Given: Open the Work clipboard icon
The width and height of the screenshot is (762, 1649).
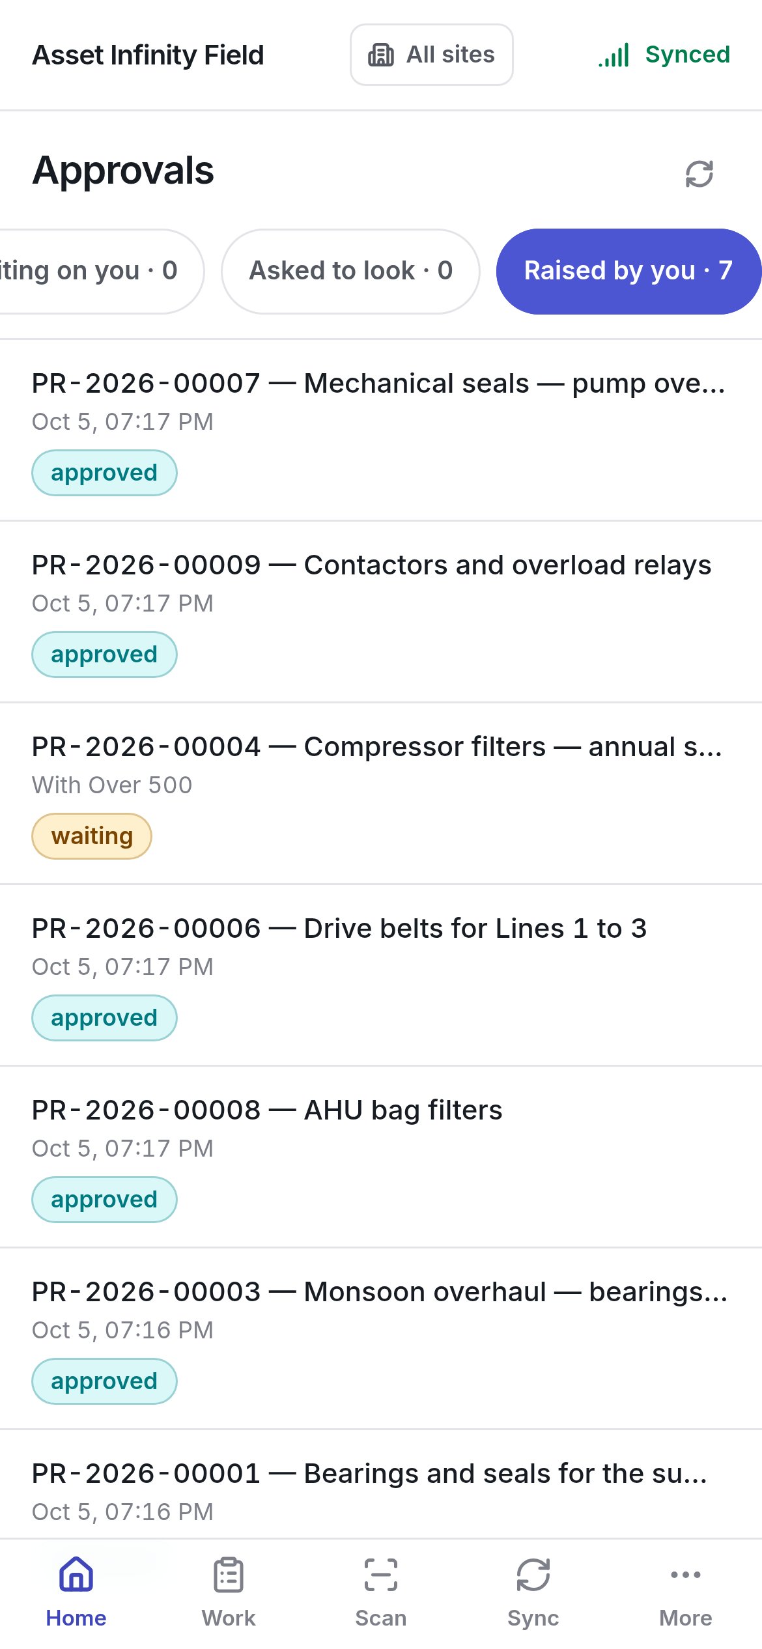Looking at the screenshot, I should (x=229, y=1574).
